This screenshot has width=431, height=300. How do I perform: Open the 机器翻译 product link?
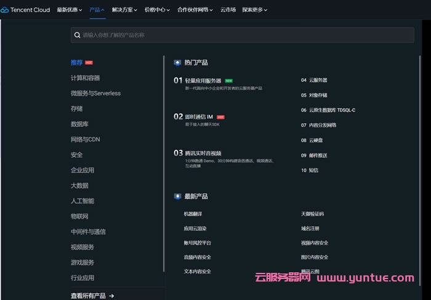193,214
